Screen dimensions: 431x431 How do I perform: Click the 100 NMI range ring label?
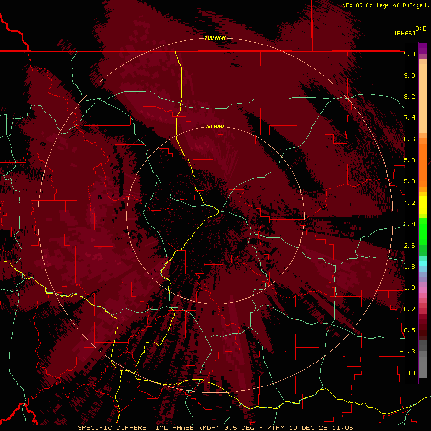[215, 38]
